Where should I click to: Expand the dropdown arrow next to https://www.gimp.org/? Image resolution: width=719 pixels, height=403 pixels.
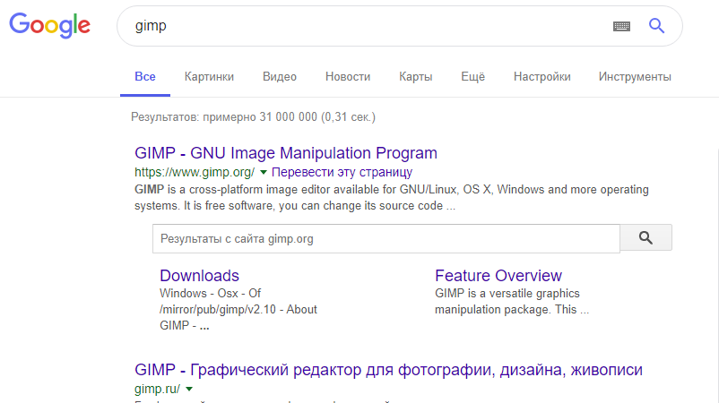[x=264, y=173]
